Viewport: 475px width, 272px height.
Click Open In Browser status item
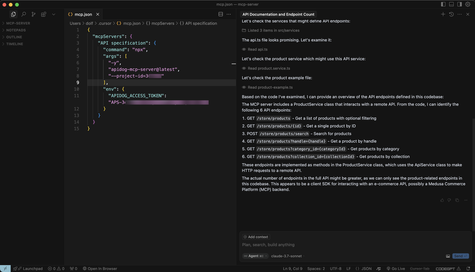pyautogui.click(x=100, y=269)
